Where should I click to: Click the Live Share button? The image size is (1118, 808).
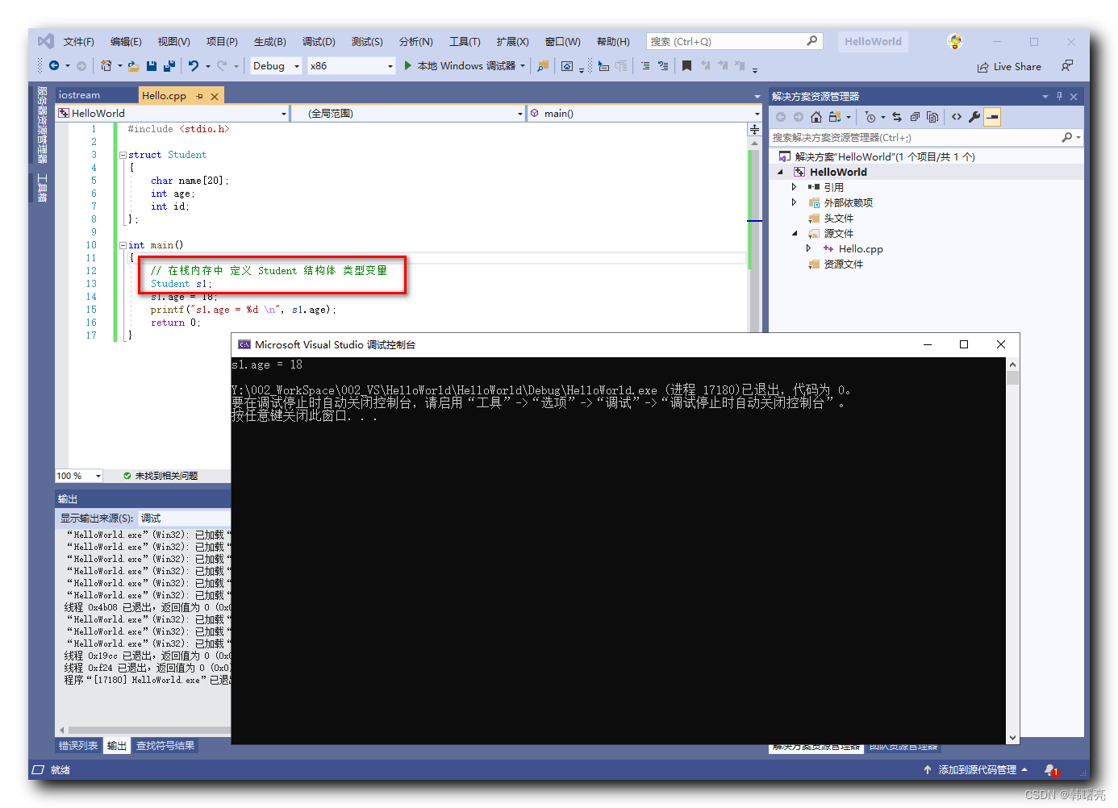pos(1009,67)
